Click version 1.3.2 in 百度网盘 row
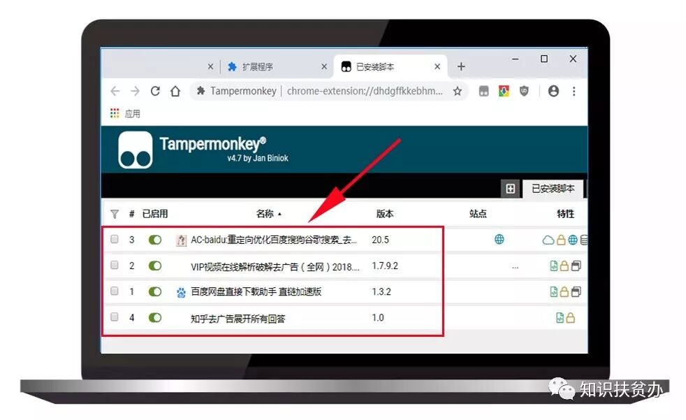686x420 pixels. pos(381,292)
